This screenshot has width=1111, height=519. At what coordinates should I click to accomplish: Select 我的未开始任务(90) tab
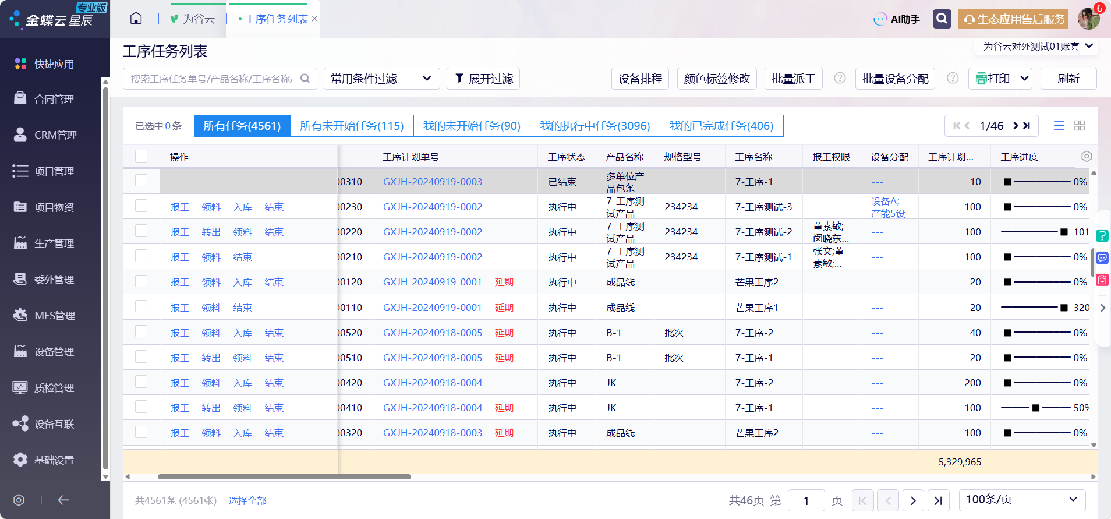point(472,126)
